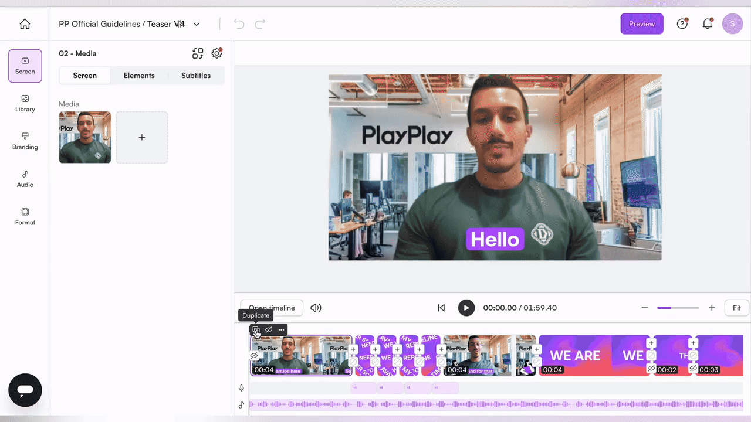Add screen before the 00:03 clip

tap(693, 343)
